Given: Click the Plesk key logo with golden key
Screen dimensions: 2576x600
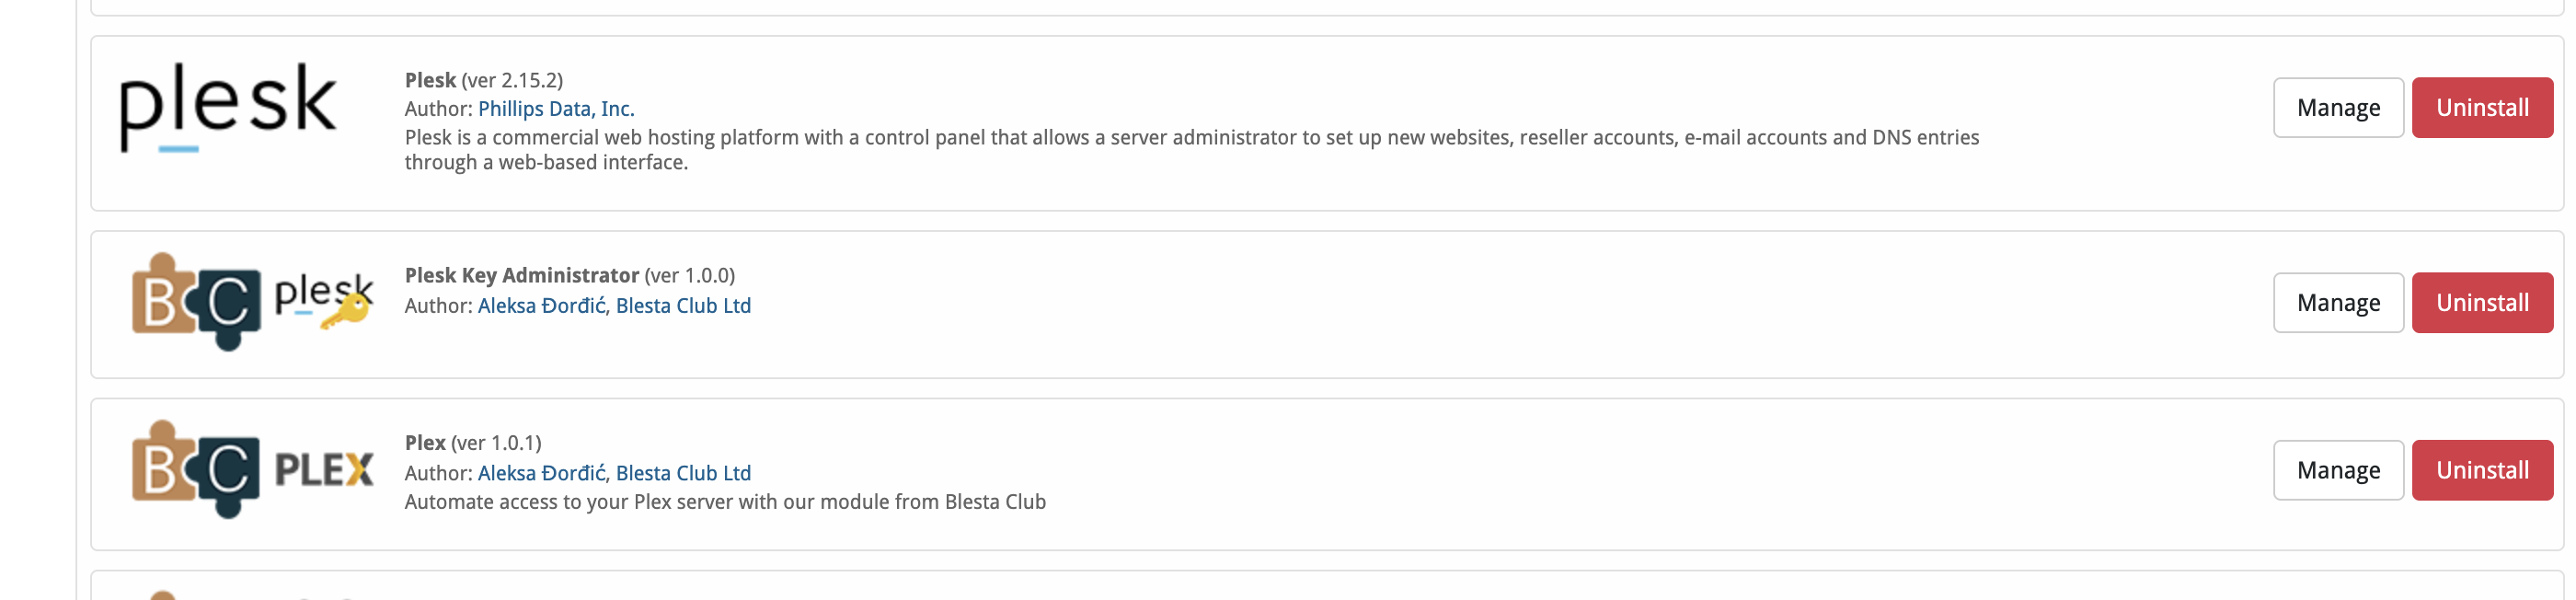Looking at the screenshot, I should click(x=323, y=300).
